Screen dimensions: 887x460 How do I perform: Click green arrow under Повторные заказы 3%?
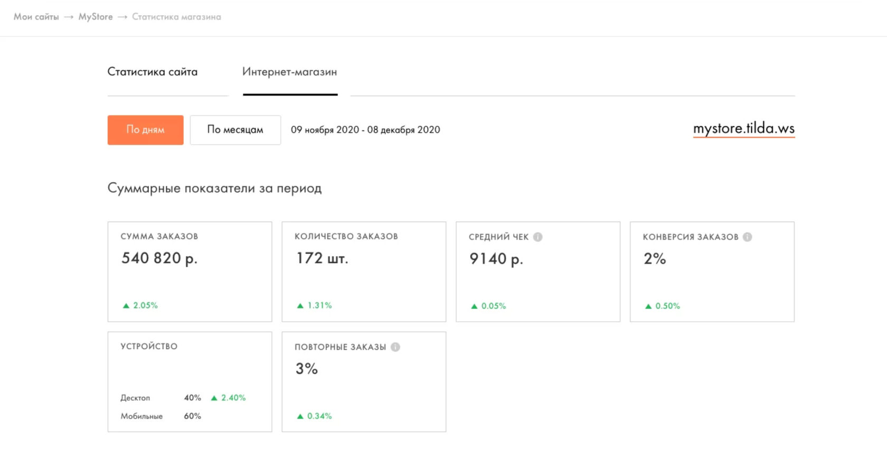click(x=300, y=416)
